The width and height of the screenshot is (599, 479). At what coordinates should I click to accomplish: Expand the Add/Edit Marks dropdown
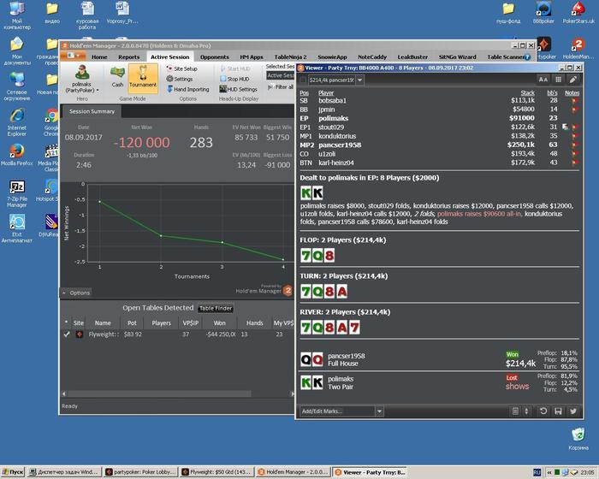coord(379,411)
